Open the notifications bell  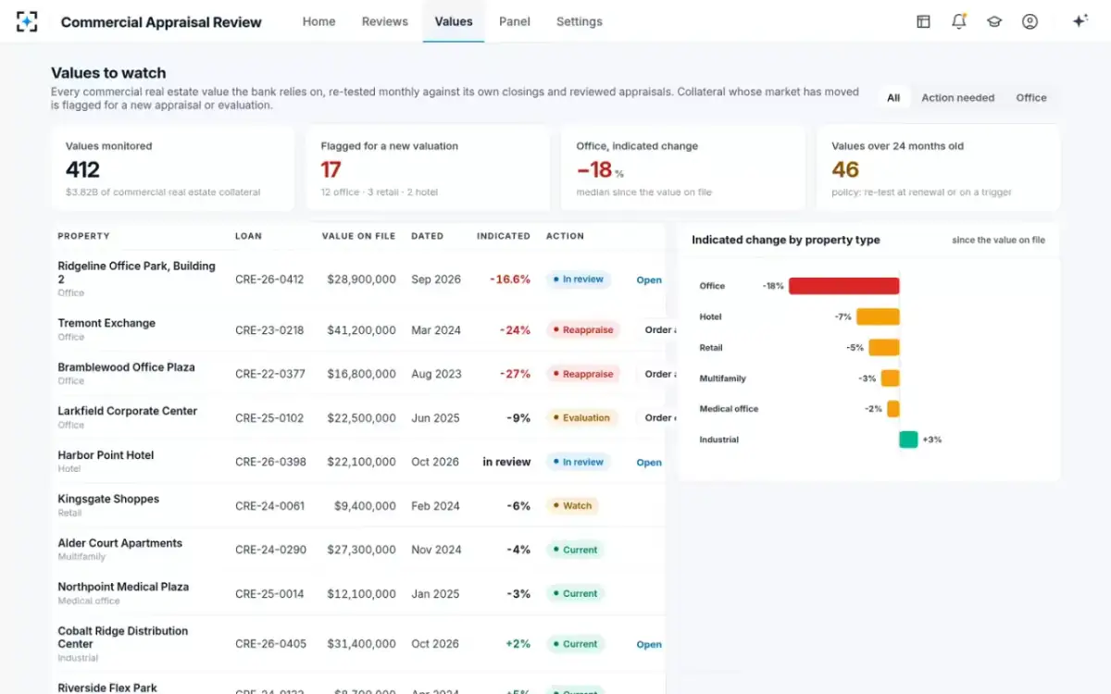(x=959, y=21)
